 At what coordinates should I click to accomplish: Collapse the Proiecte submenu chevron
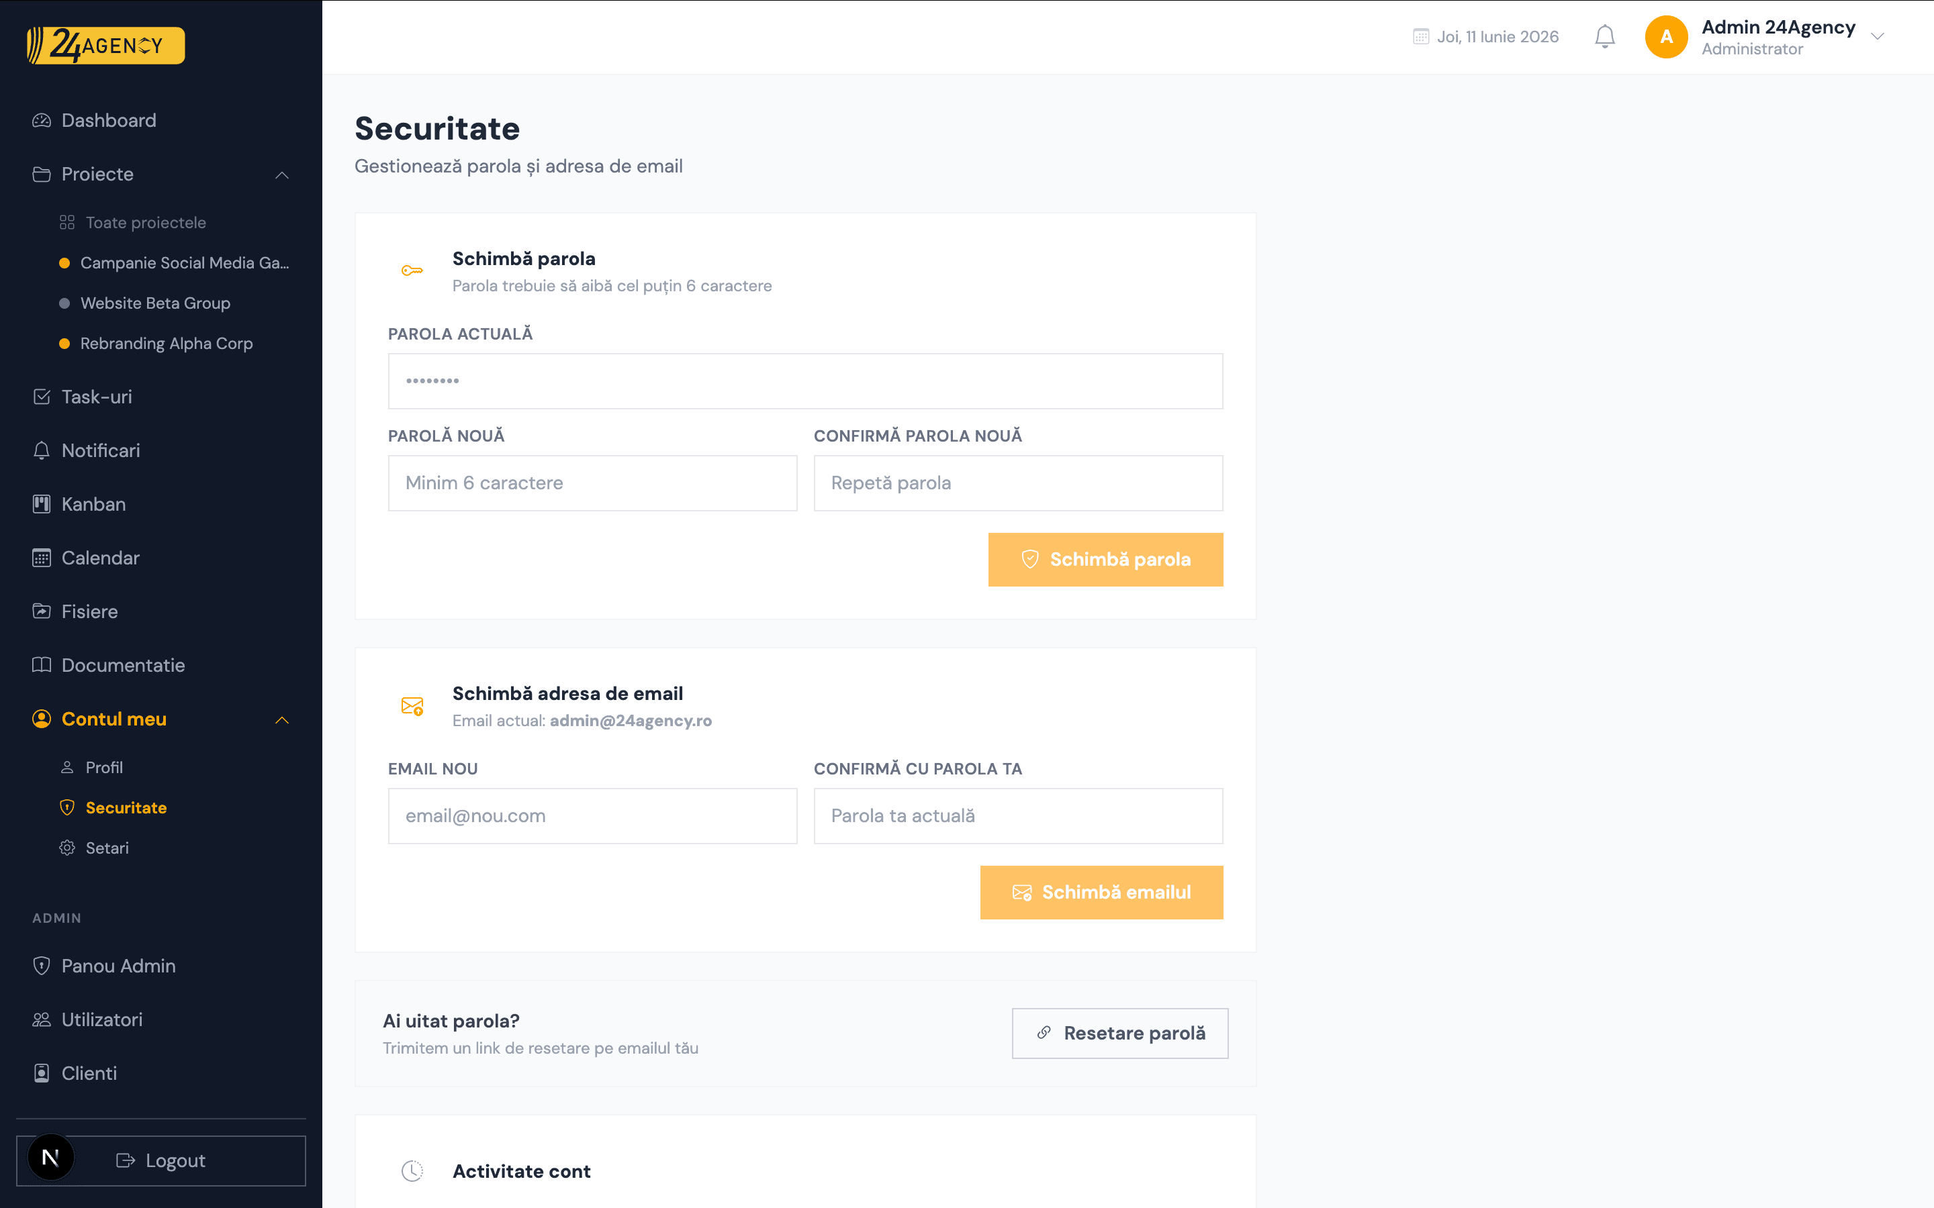(282, 175)
